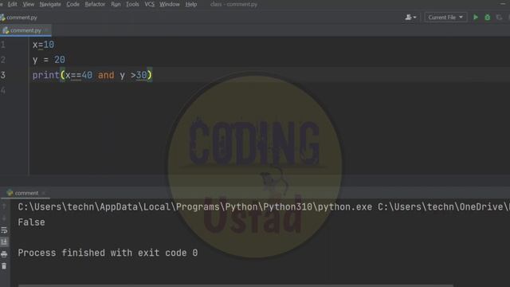
Task: Close the comment run tab
Action: click(44, 193)
